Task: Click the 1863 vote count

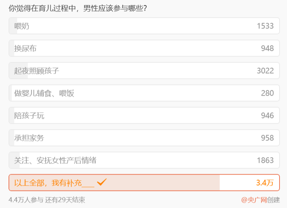Action: point(265,160)
